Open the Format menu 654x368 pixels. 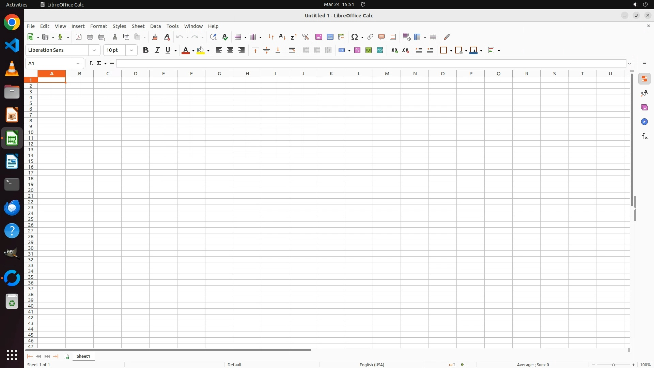[98, 26]
